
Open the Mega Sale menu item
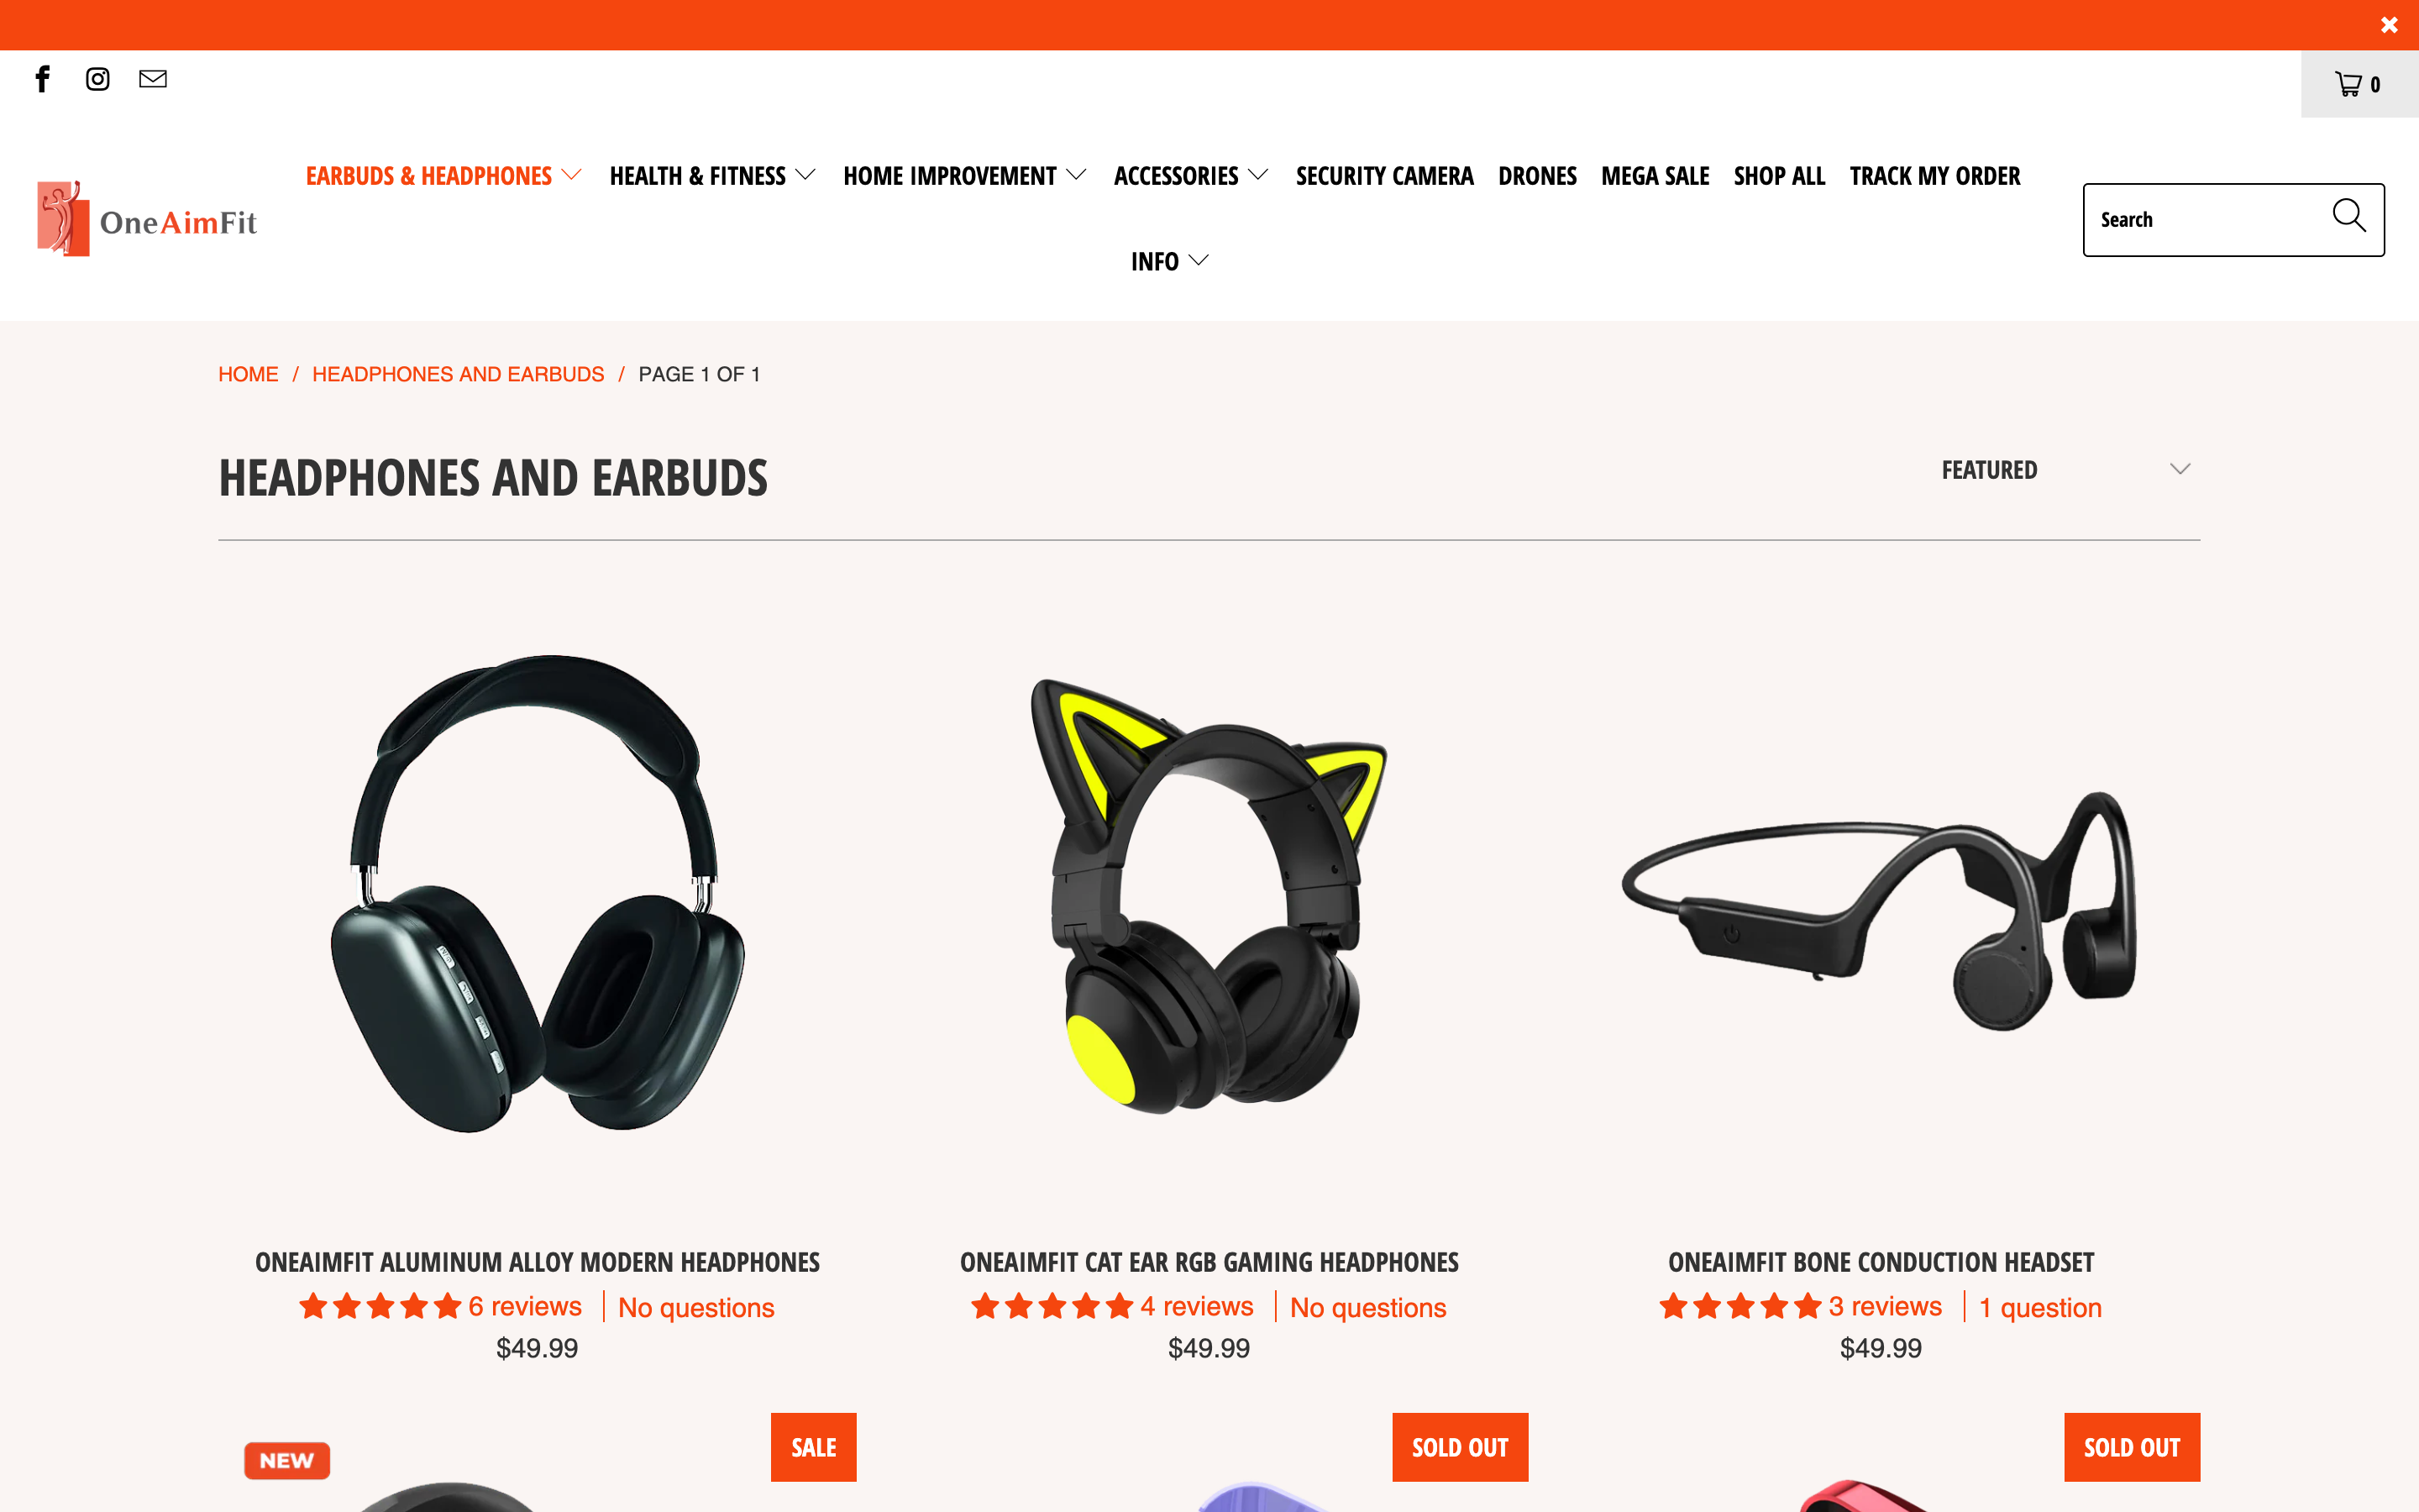click(x=1655, y=176)
